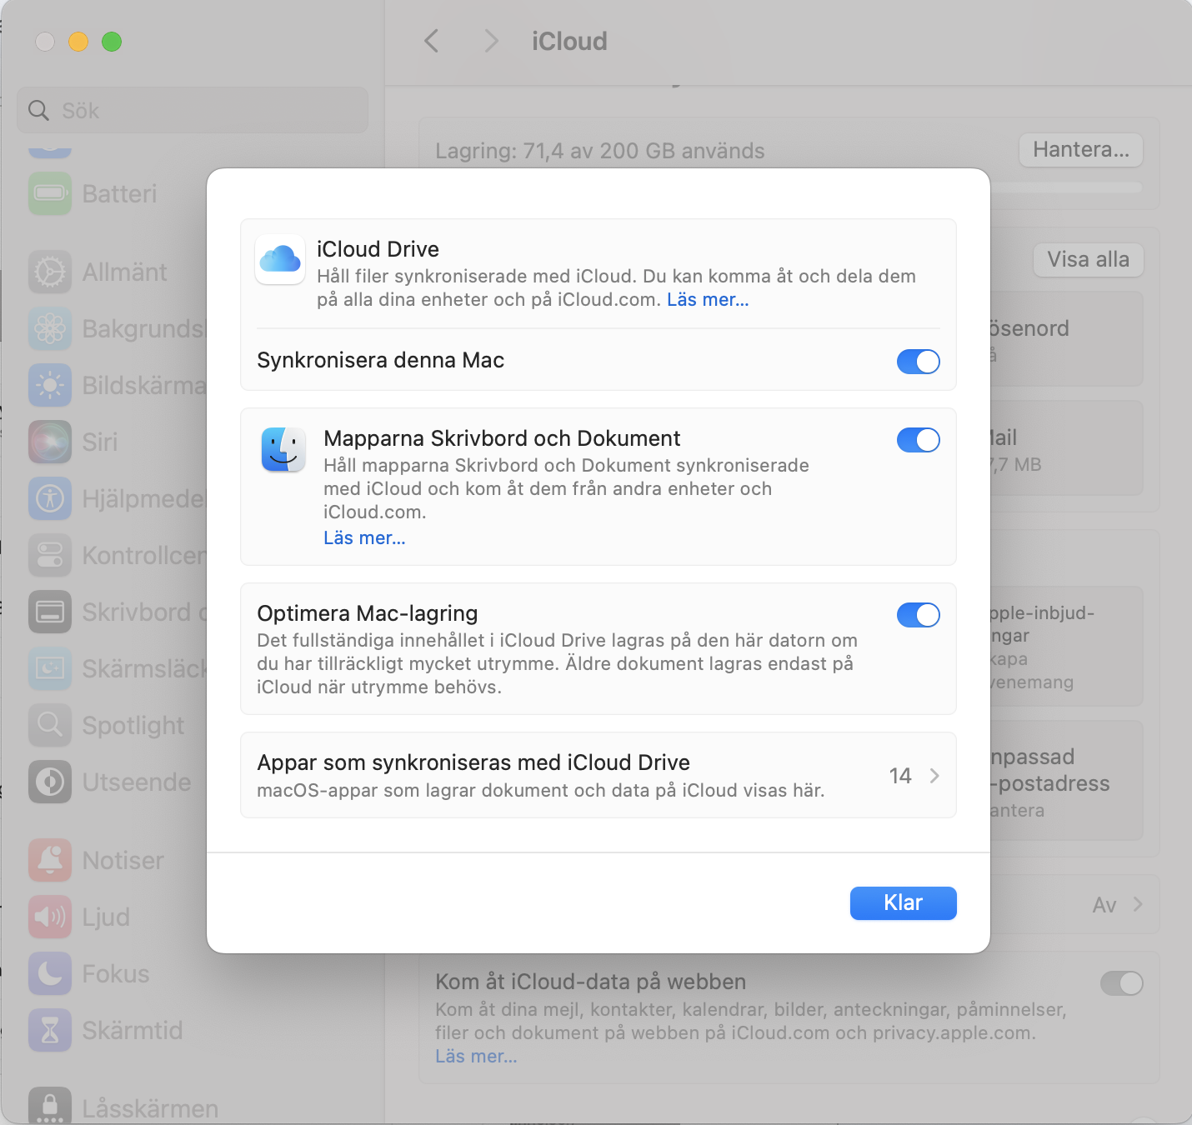Click the Skrivbord och Dock icon
The height and width of the screenshot is (1125, 1192).
pos(50,612)
